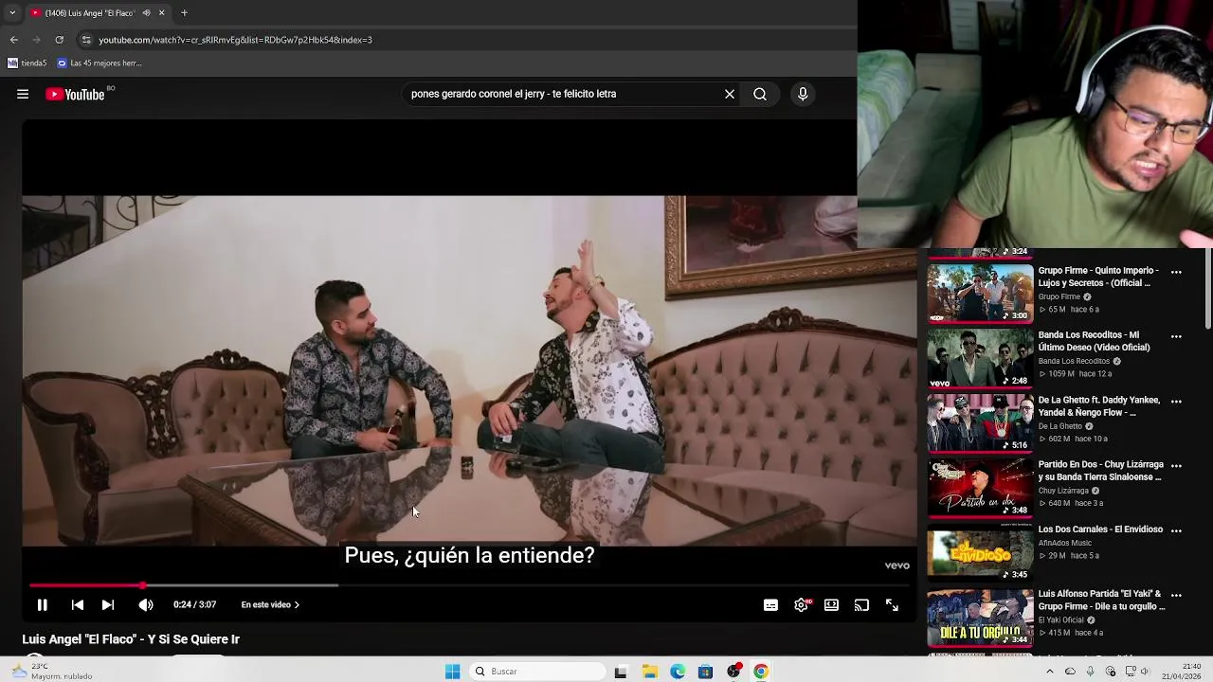
Task: Open the 'tienda5' bookmark
Action: pyautogui.click(x=27, y=63)
